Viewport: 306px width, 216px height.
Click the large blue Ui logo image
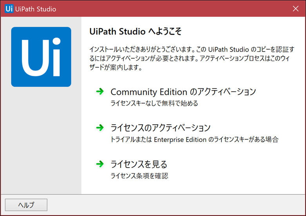pyautogui.click(x=41, y=57)
